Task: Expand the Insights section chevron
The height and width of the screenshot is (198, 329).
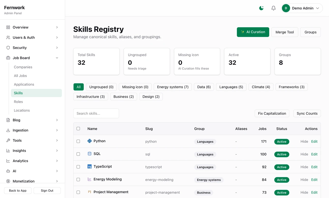Action: click(57, 151)
